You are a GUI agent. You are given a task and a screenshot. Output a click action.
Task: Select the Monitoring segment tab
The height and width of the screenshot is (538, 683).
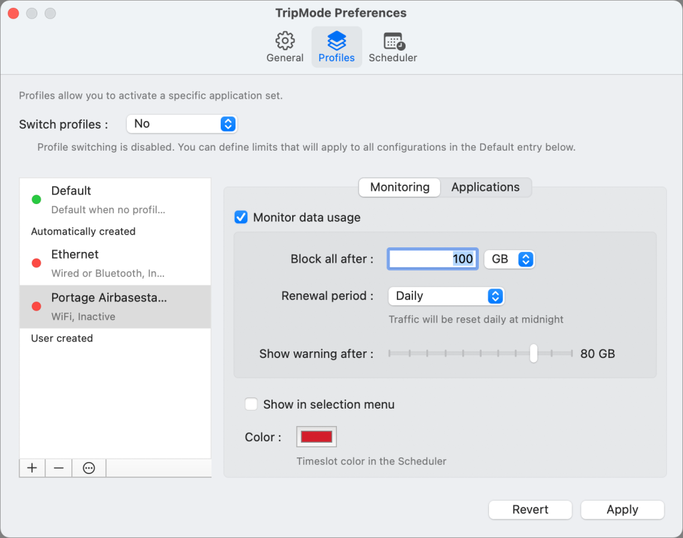pyautogui.click(x=400, y=187)
